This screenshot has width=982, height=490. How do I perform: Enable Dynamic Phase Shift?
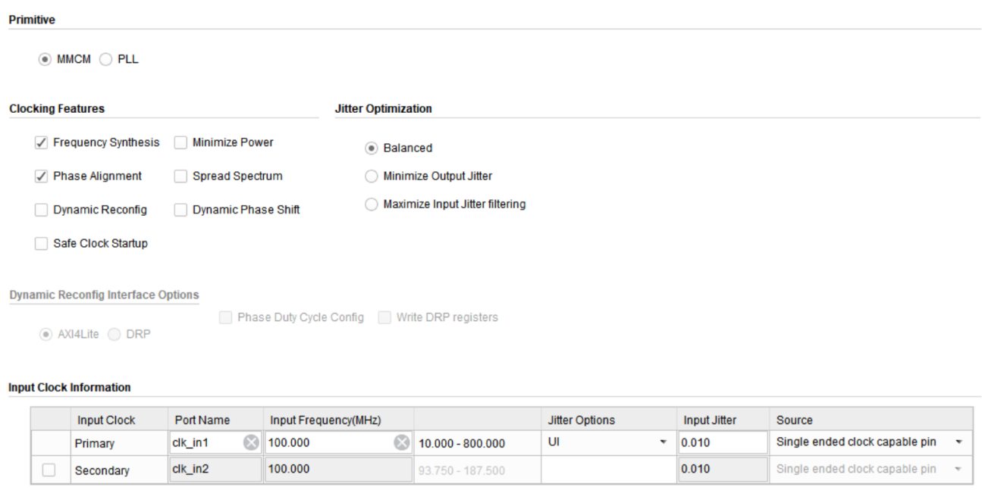pos(180,210)
